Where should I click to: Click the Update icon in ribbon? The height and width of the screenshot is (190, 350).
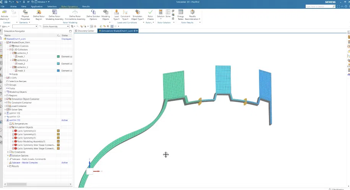coord(14,12)
